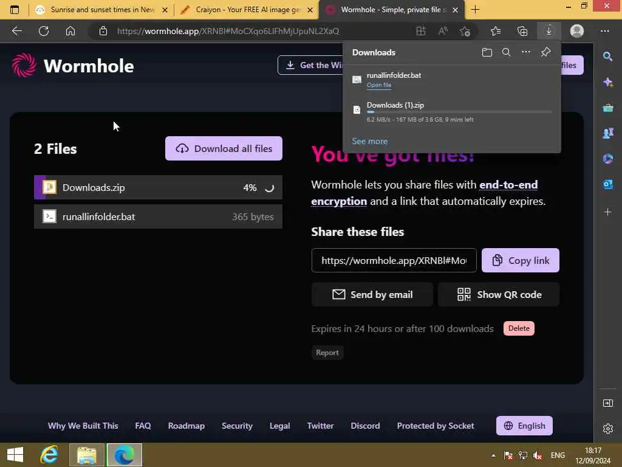Open tab actions menu icon
Screen dimensions: 622x467
point(15,10)
